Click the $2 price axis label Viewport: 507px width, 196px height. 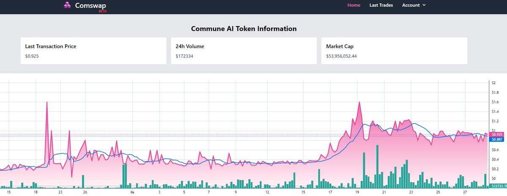[x=493, y=83]
